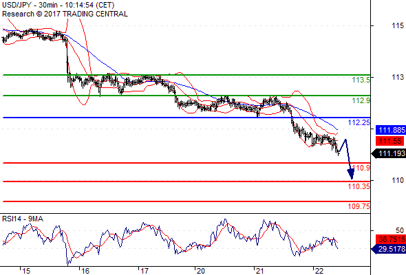Click the 115 price axis label
Image resolution: width=406 pixels, height=275 pixels.
398,25
